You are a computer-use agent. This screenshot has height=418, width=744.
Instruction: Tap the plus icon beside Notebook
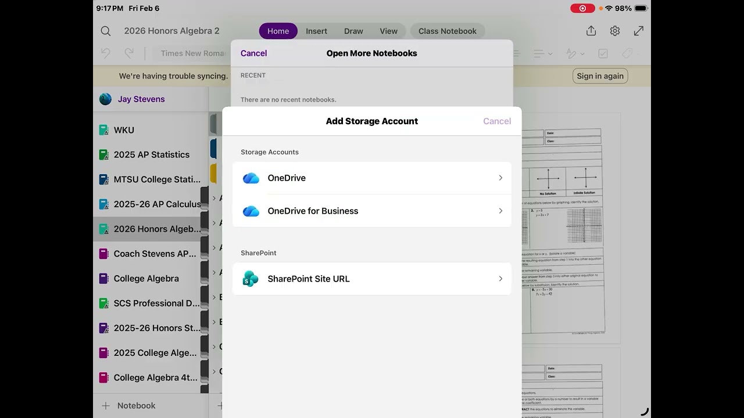106,406
